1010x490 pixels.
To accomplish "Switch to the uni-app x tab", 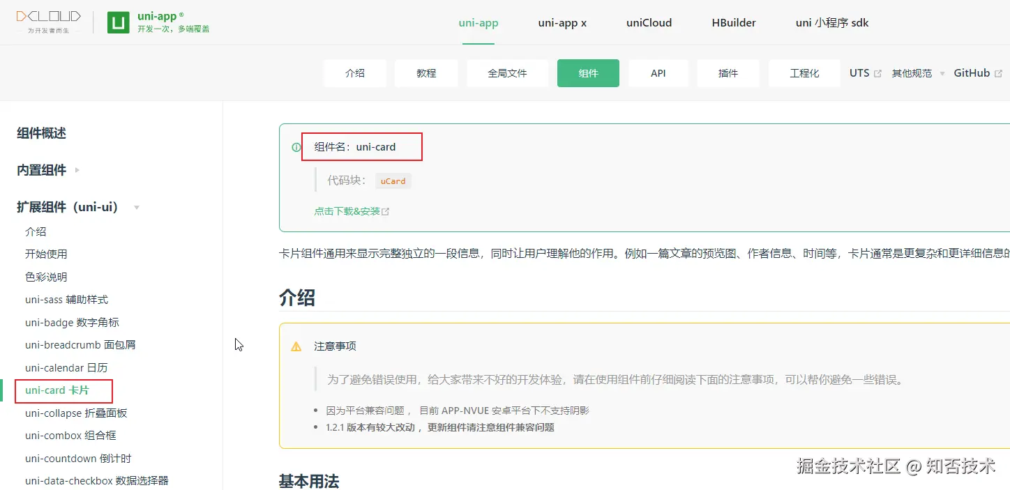I will 562,22.
